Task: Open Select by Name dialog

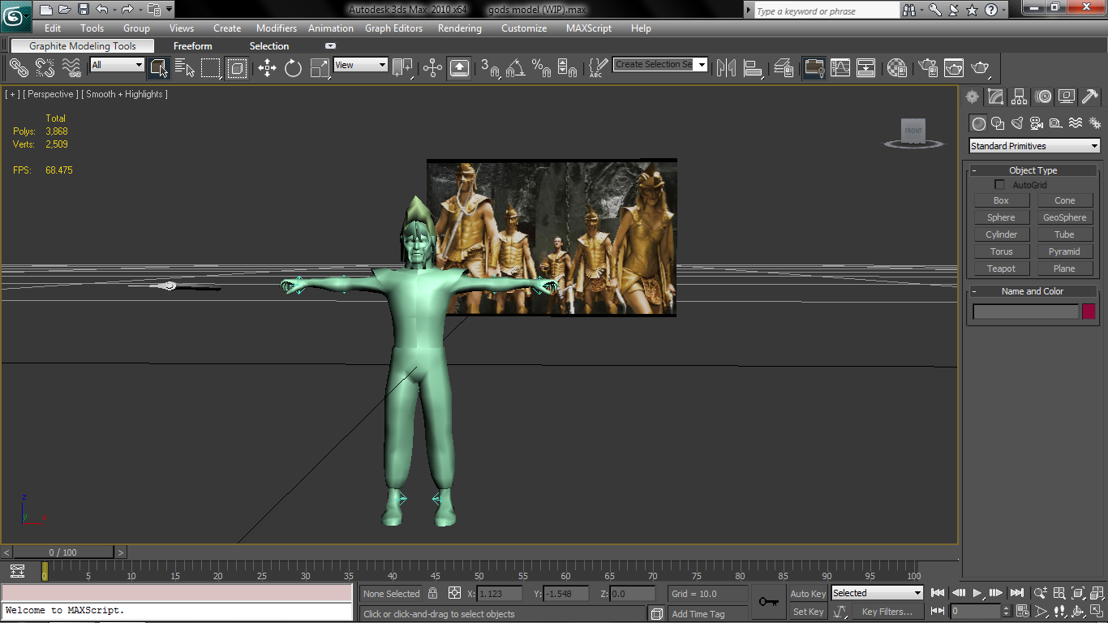Action: 185,68
